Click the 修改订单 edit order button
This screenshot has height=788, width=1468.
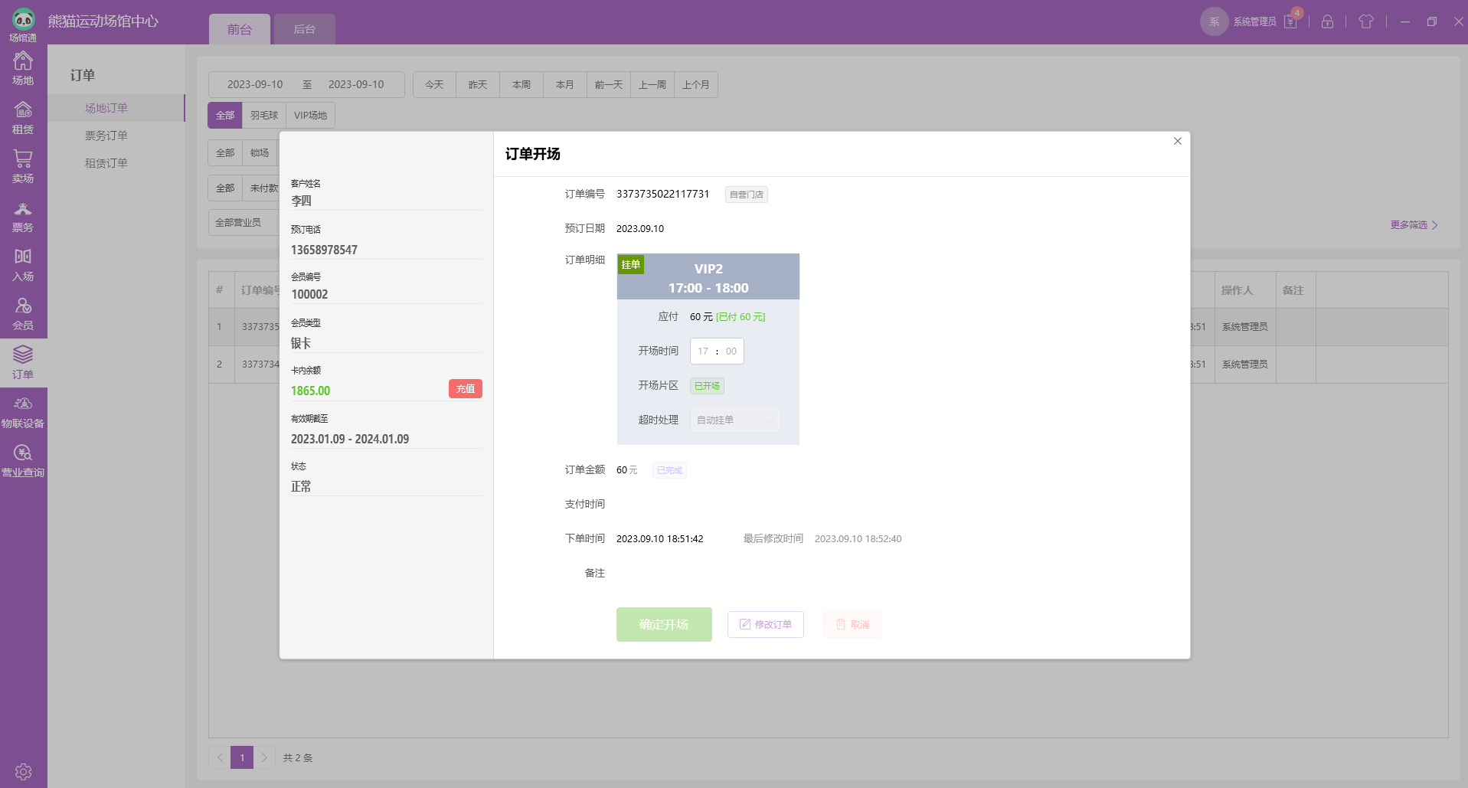coord(765,624)
